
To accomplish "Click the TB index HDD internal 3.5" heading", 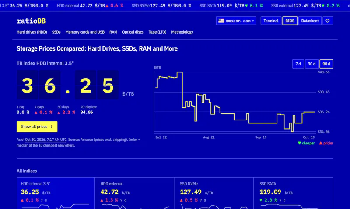I will point(45,63).
